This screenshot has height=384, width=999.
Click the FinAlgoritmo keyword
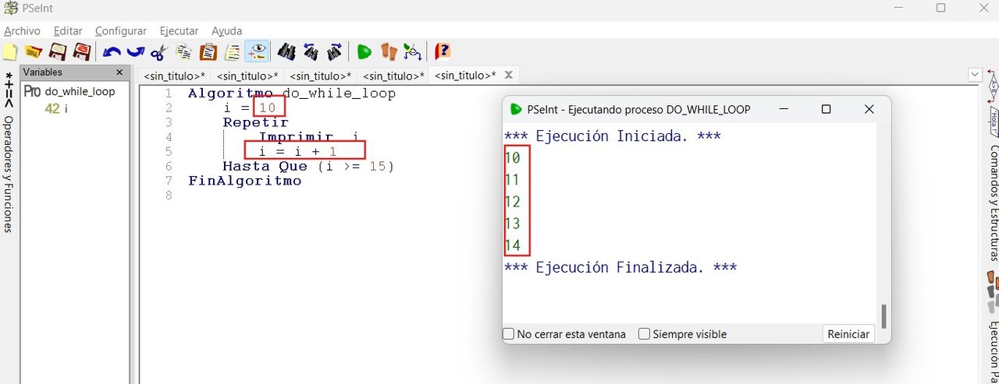244,181
